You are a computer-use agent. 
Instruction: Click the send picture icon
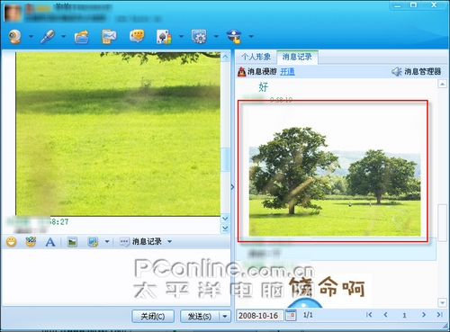point(72,242)
